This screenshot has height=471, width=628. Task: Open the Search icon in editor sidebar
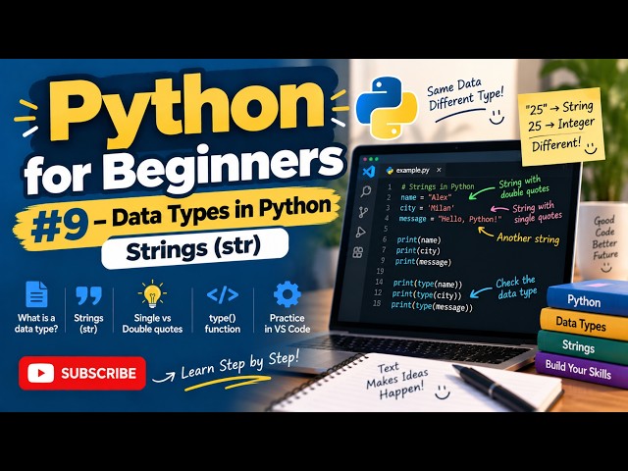tap(365, 191)
